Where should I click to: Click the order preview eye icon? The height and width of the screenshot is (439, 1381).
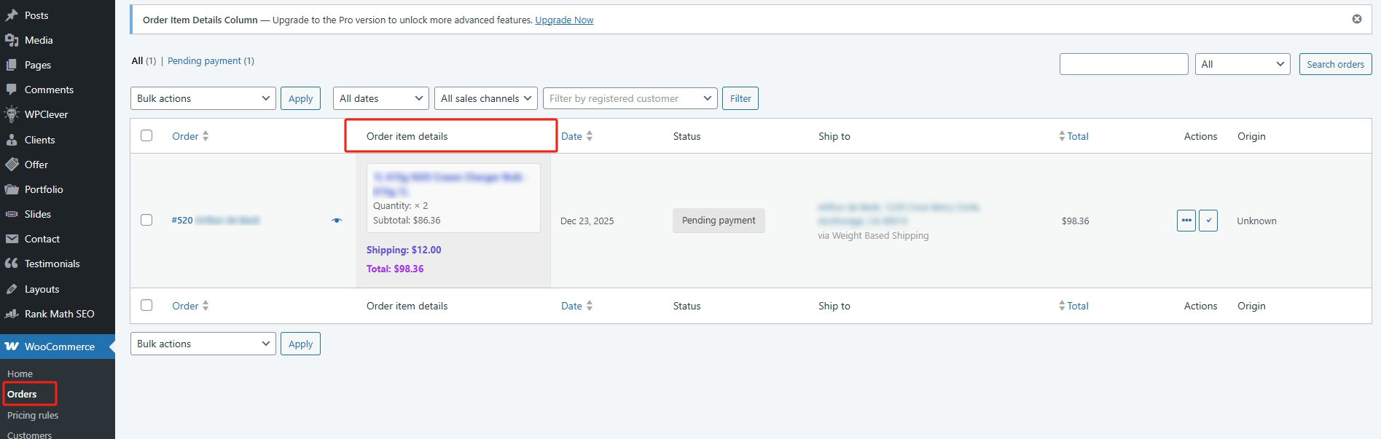click(x=337, y=221)
